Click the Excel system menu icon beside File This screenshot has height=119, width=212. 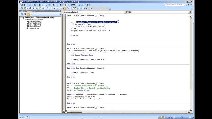[x=22, y=5]
